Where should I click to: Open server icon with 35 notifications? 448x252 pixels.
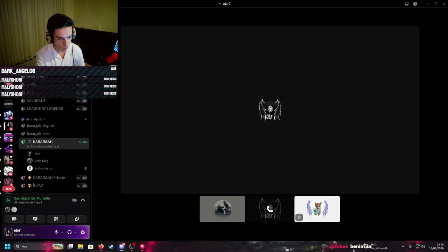[x=8, y=171]
